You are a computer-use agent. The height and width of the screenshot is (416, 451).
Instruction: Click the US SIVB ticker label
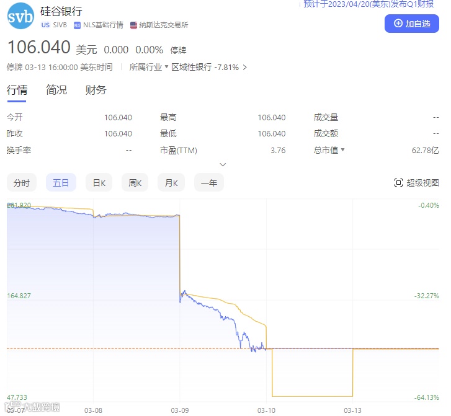click(54, 25)
